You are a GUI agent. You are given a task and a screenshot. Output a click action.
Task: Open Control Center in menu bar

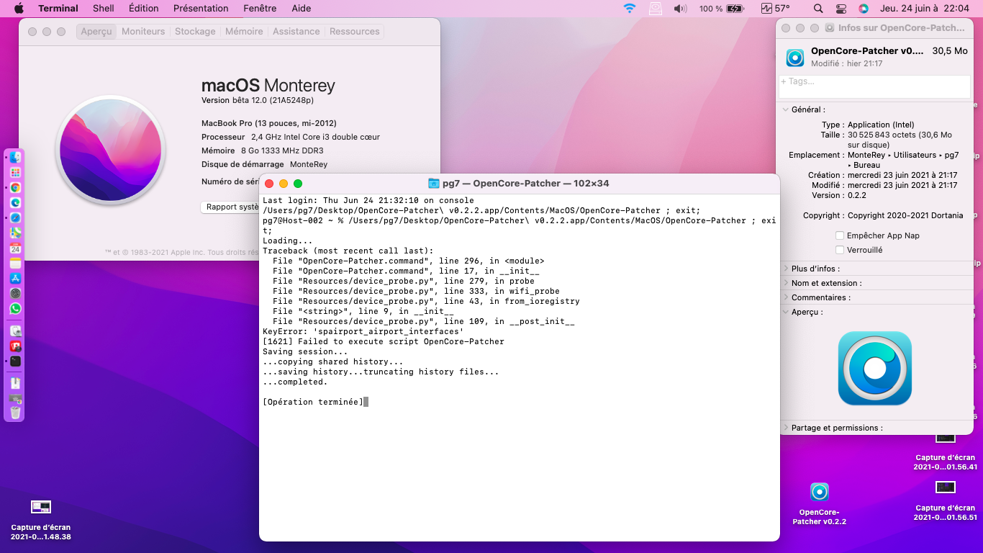[x=841, y=9]
